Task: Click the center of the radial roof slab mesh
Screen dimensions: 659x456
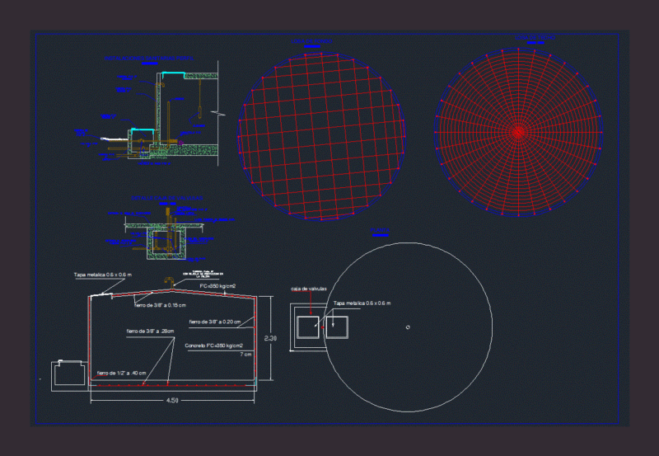Action: pyautogui.click(x=518, y=132)
